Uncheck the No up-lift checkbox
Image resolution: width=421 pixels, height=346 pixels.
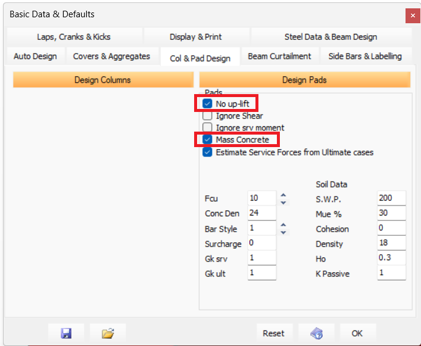point(207,104)
